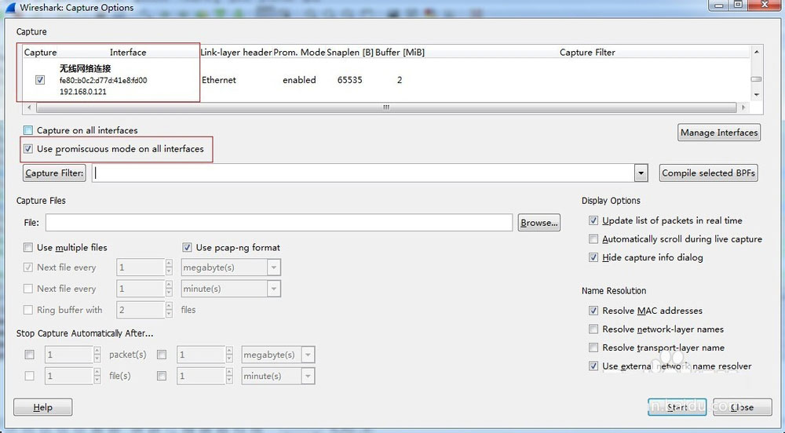Viewport: 785px width, 433px height.
Task: Click interface list scroll down arrow
Action: [757, 95]
